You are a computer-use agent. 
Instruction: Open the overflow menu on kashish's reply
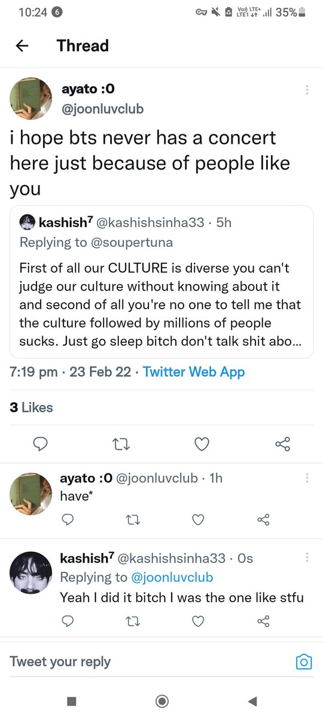click(307, 558)
